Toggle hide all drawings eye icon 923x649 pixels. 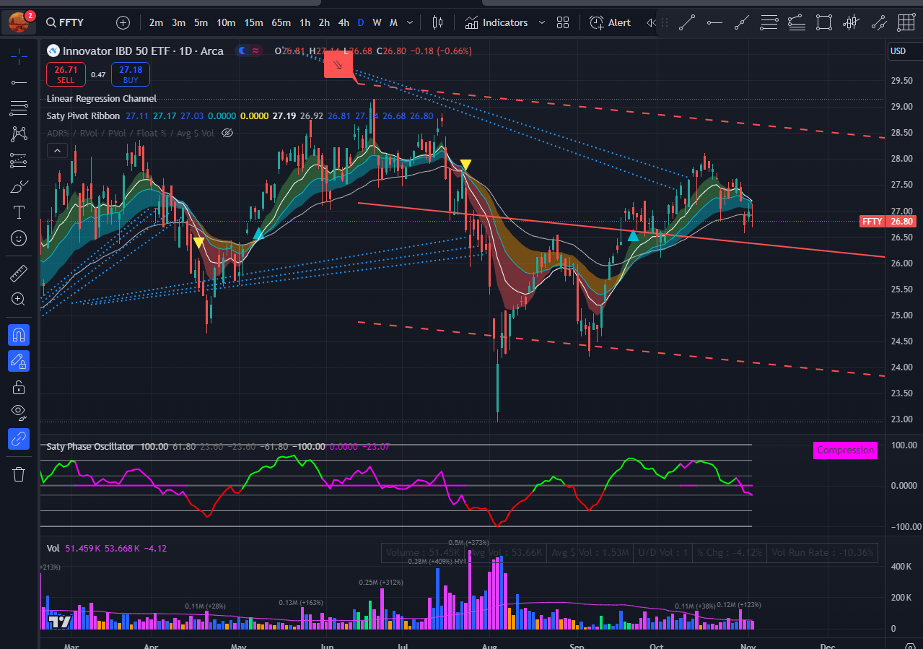pos(19,412)
